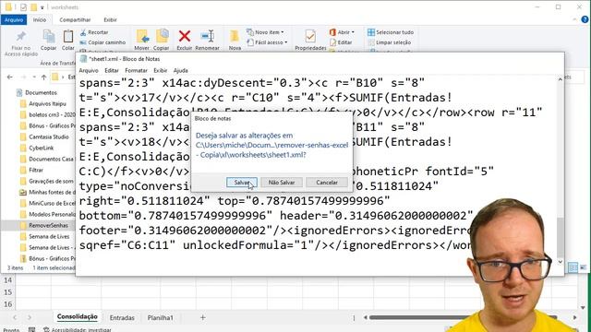
Task: Click the Explorer help question mark icon
Action: pos(585,19)
